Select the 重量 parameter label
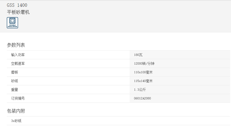 14,90
